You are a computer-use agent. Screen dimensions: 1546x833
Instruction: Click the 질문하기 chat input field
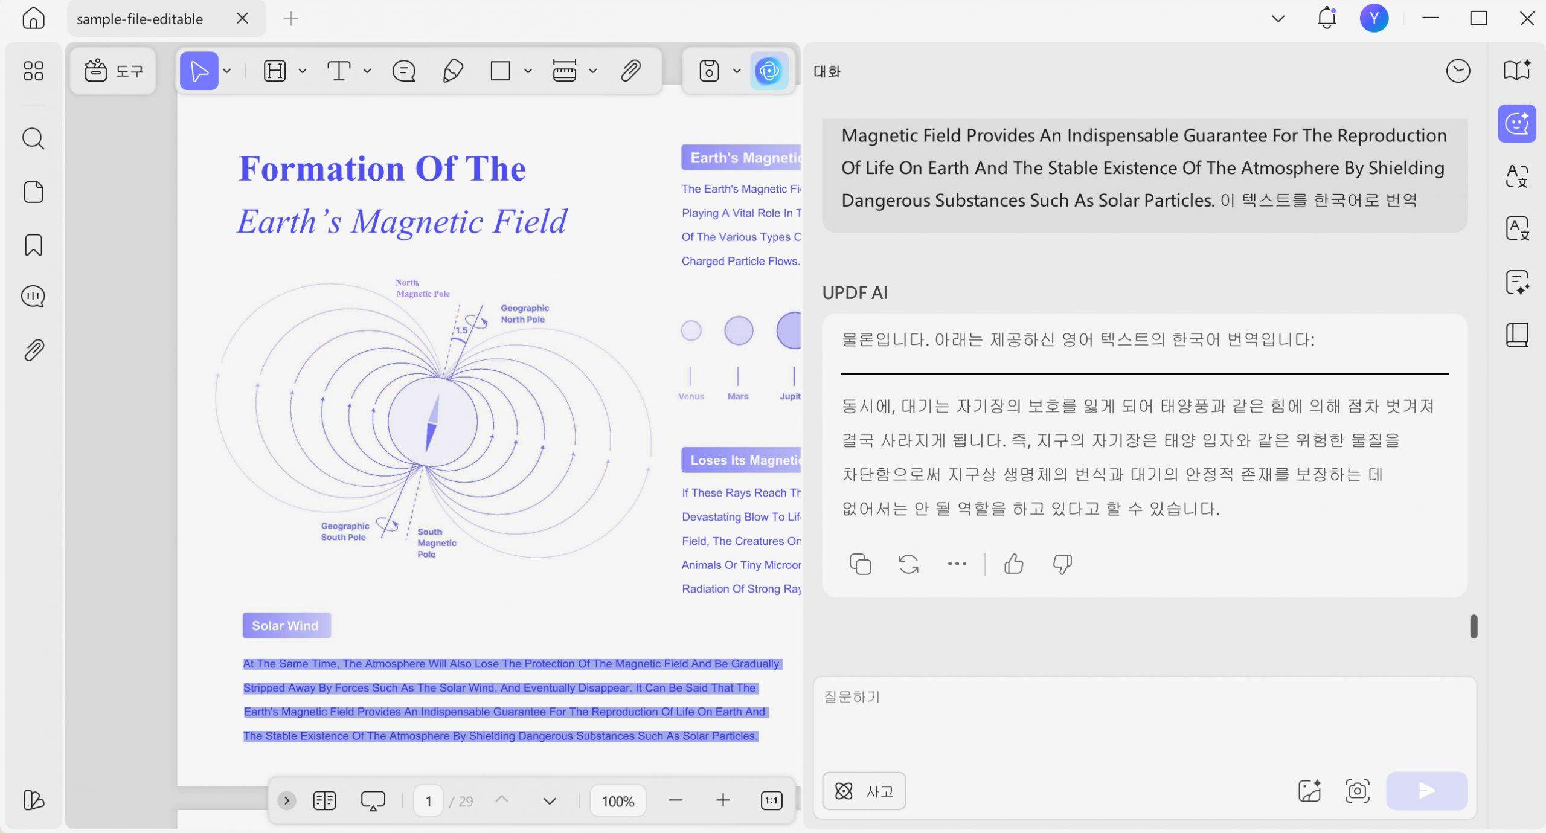pyautogui.click(x=1144, y=722)
